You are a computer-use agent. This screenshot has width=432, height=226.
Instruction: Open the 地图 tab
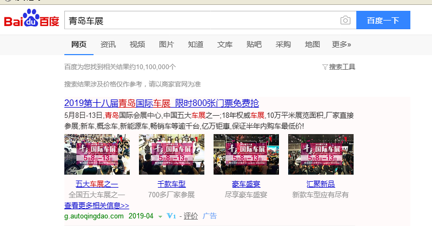[313, 44]
